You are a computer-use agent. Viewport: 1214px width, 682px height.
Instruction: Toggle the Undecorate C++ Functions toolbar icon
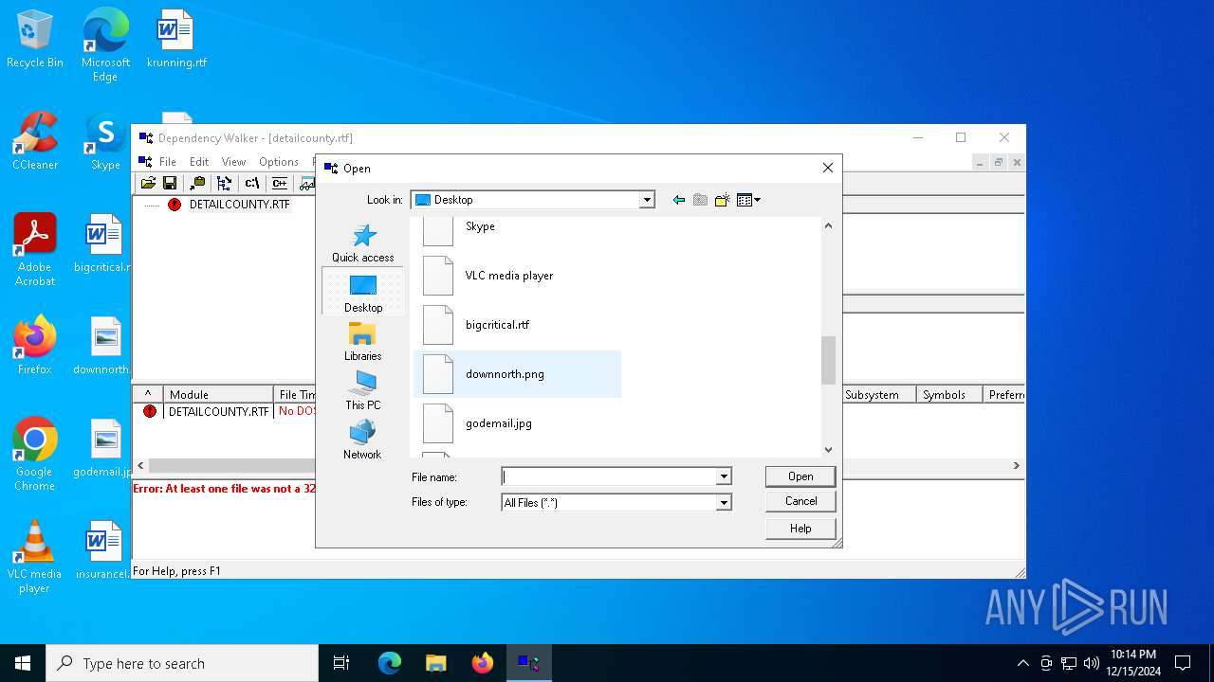(x=280, y=184)
